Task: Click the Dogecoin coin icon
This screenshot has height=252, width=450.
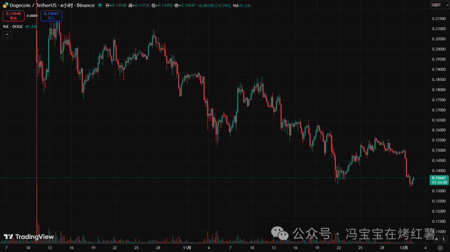Action: pyautogui.click(x=5, y=5)
